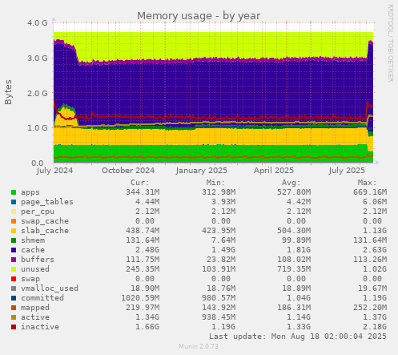Click the 'apps' legend label
Screen dimensions: 398x355
tap(30, 192)
